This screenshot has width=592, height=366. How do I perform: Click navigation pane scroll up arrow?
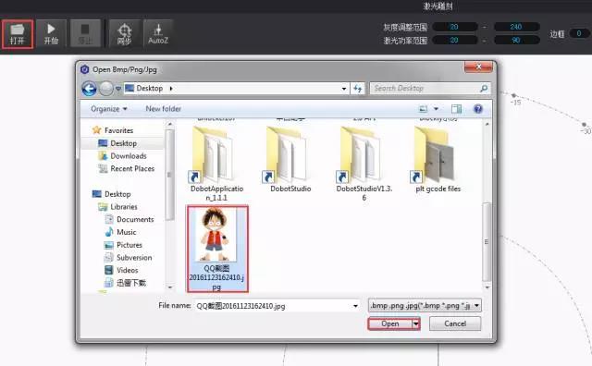(170, 124)
